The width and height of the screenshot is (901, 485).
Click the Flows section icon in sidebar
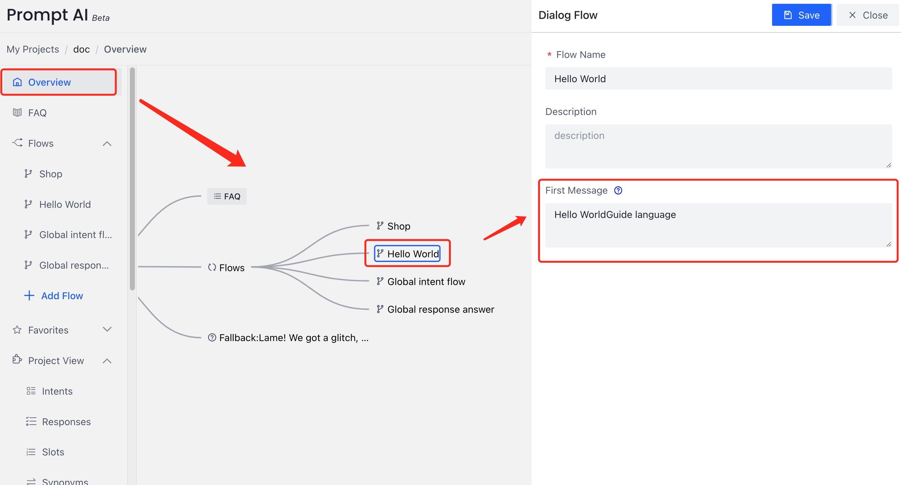point(16,143)
